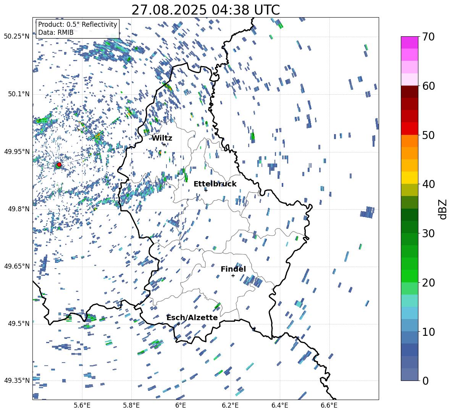The height and width of the screenshot is (413, 452).
Task: Click the Product: 0.5° Reflectivity text
Action: tap(77, 24)
